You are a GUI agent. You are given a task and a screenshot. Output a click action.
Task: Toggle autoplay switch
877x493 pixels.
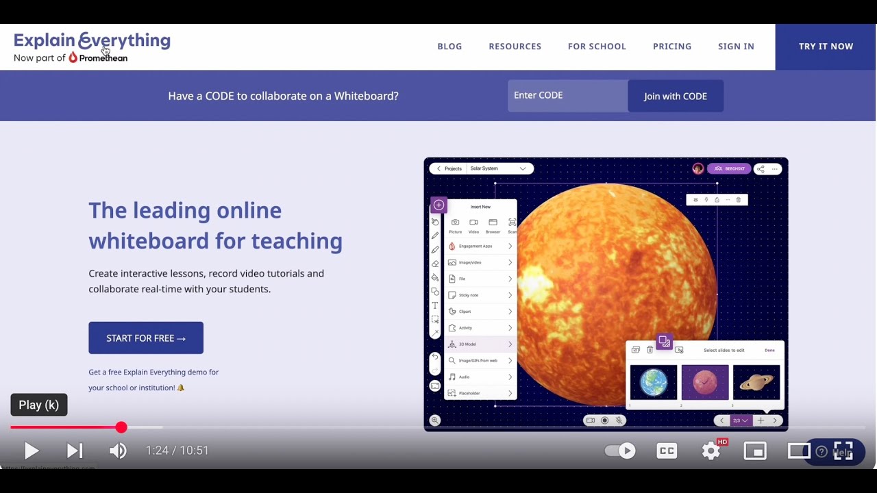pos(620,451)
